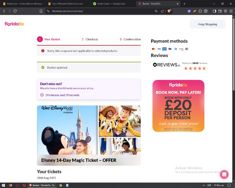Viewport: 235px width, 188px height.
Task: Click the yellow lightning extension icon
Action: coord(195,11)
